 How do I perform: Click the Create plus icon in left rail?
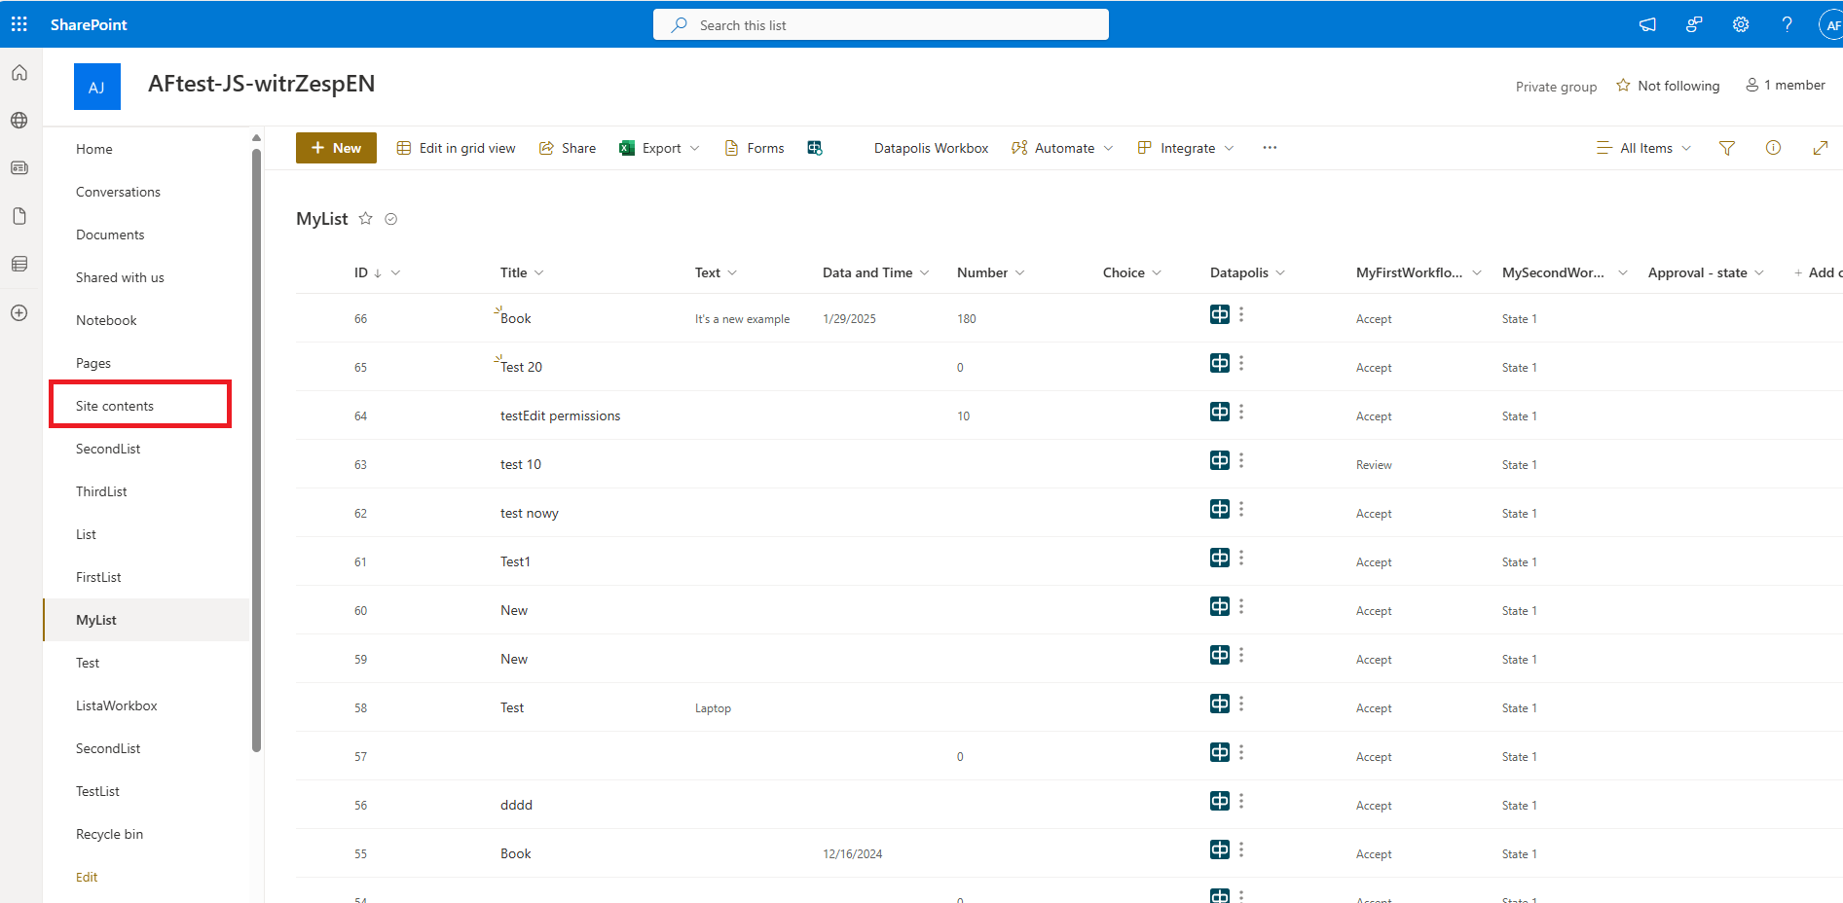[19, 312]
